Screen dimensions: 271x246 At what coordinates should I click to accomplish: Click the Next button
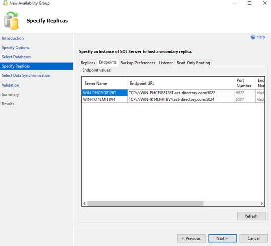222,238
